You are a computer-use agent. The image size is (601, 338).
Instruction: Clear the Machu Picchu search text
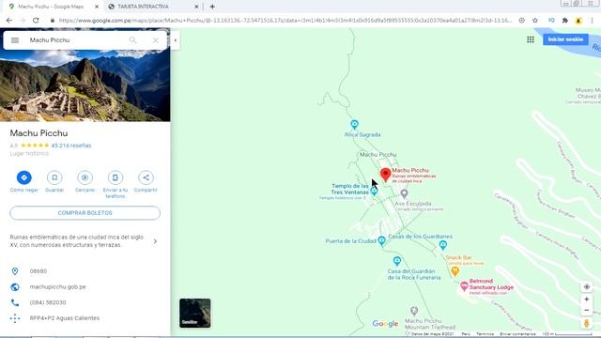pyautogui.click(x=155, y=40)
